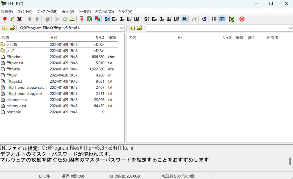Viewport: 293px width, 179px height.
Task: Click the connect plug icon
Action: (5, 19)
